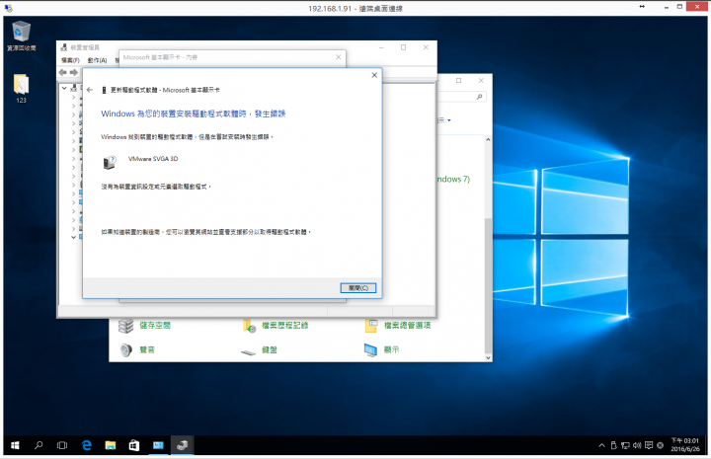
Task: Open 檔案歷程記錄 in Control Panel
Action: (x=284, y=326)
